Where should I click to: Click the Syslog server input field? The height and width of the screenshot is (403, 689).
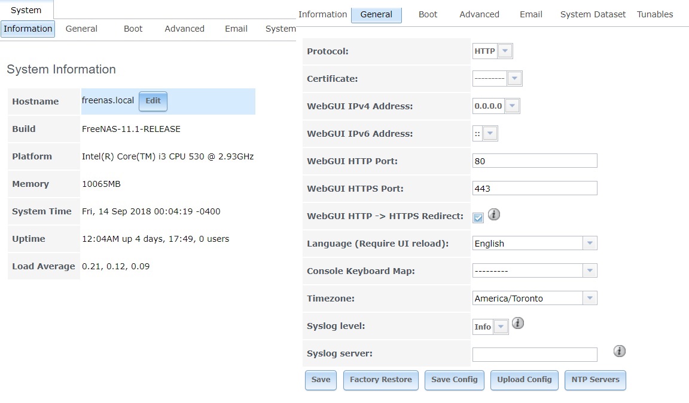pyautogui.click(x=535, y=354)
